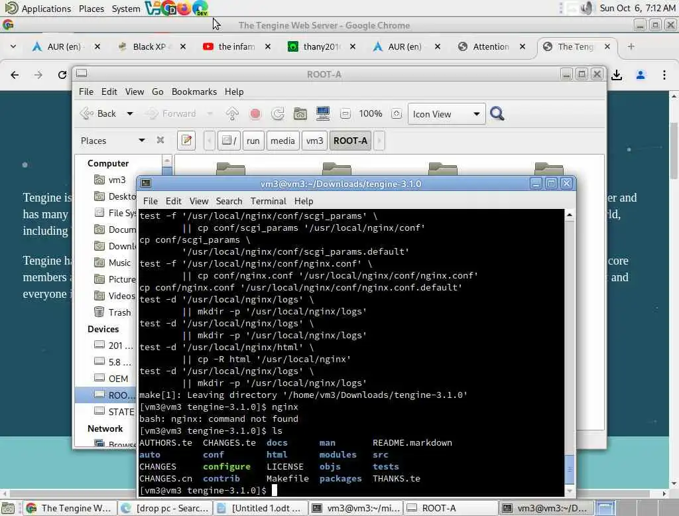Open the file manager Go menu

tap(158, 92)
